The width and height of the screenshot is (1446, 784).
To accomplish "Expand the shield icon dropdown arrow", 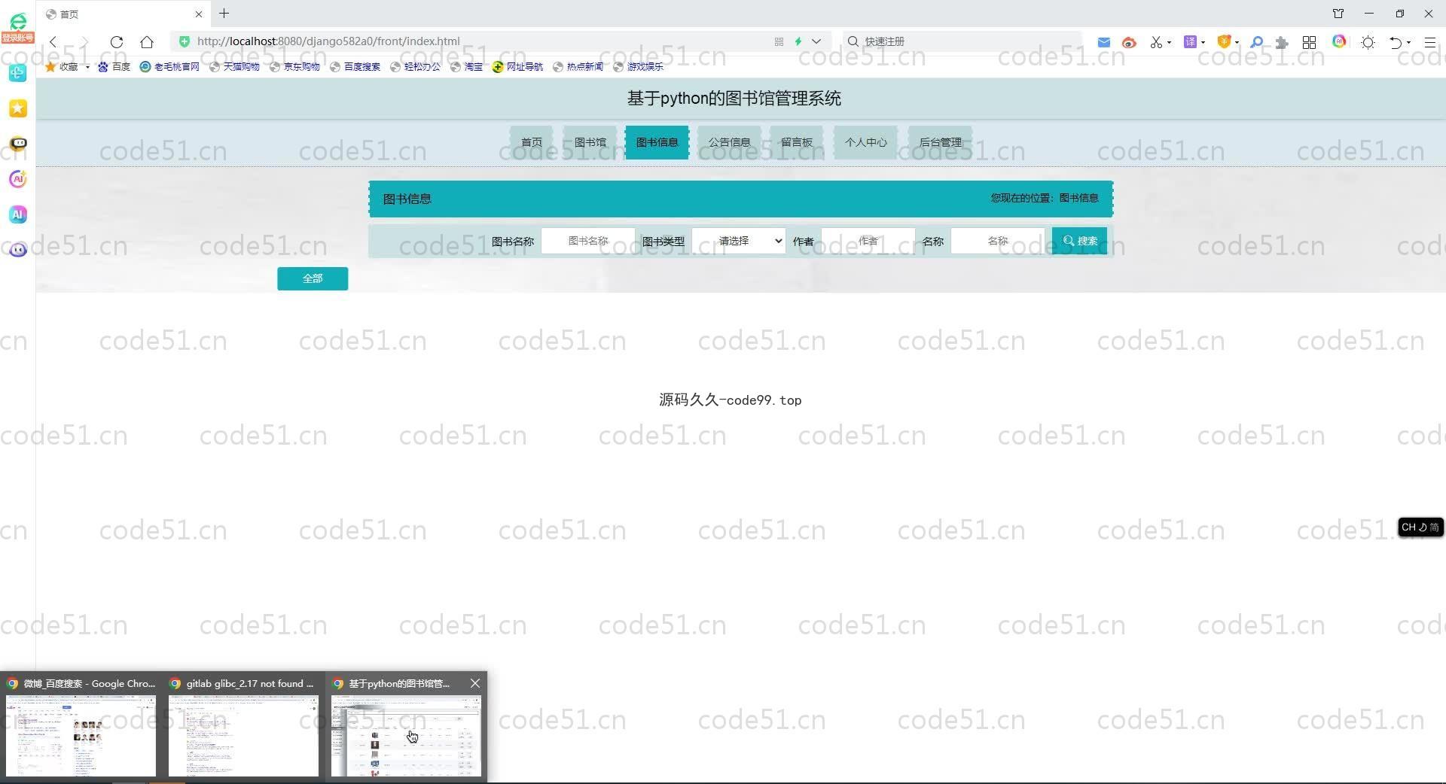I will pyautogui.click(x=1237, y=42).
